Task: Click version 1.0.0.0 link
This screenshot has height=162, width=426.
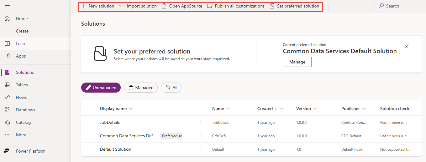Action: 302,136
